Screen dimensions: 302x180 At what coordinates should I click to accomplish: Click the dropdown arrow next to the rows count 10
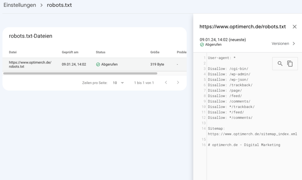pos(122,83)
